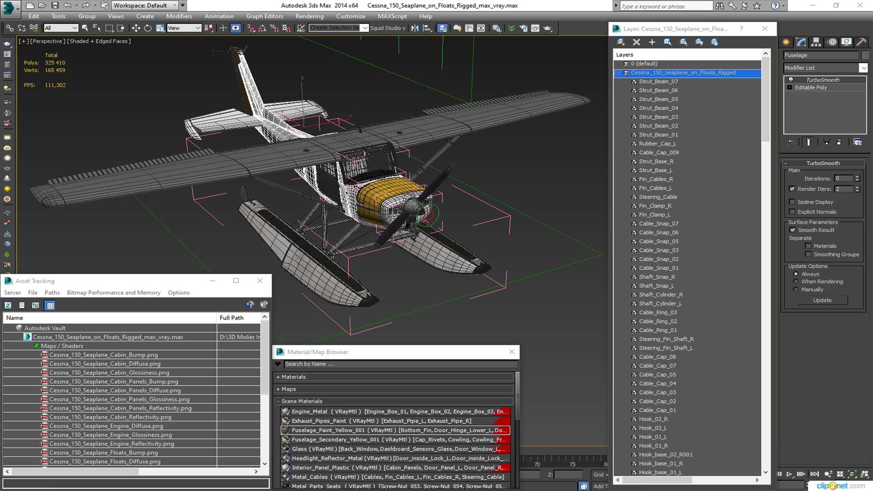Screen dimensions: 873x491
Task: Select highlighted objects and layers icon
Action: 667,42
